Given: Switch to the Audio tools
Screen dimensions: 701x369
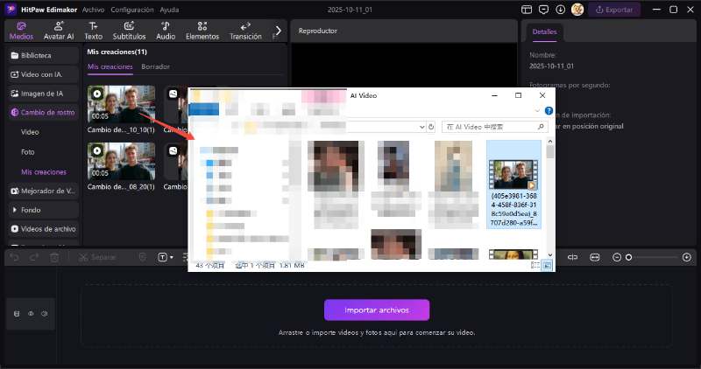Looking at the screenshot, I should coord(166,31).
